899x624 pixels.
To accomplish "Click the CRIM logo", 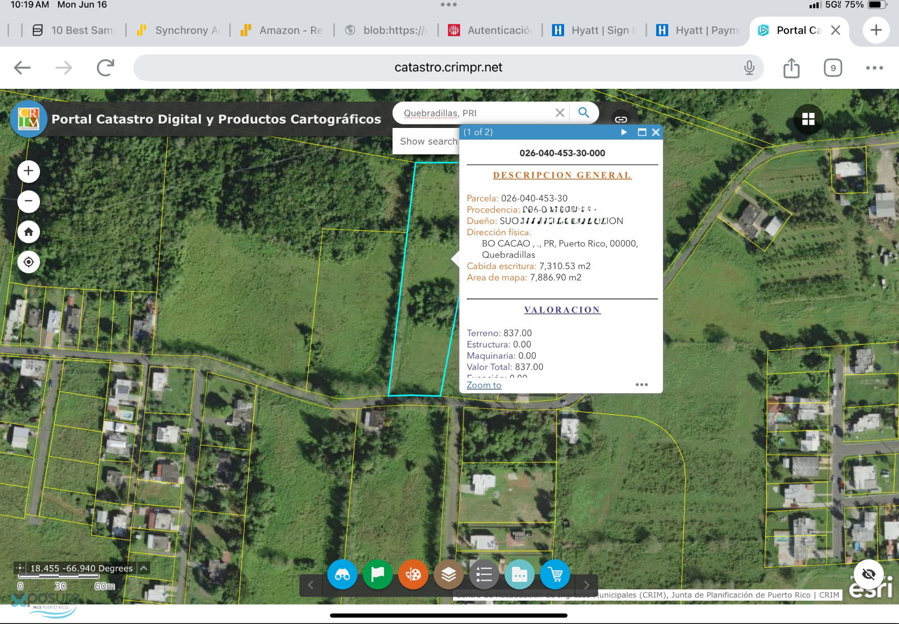I will [x=28, y=119].
